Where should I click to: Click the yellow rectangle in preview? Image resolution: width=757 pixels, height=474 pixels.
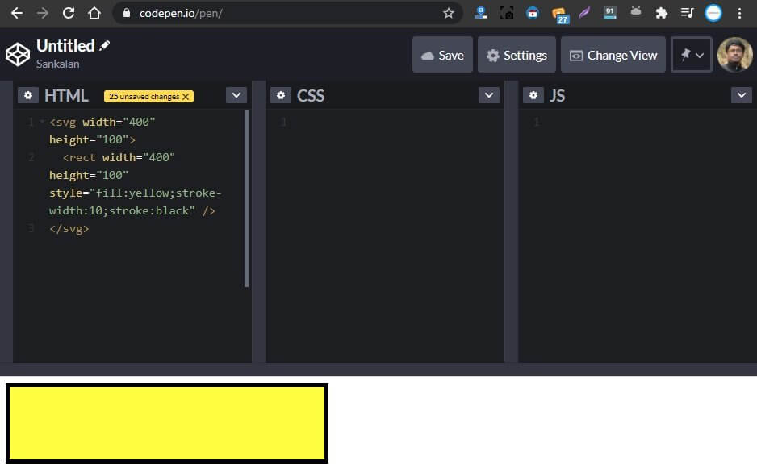point(167,423)
